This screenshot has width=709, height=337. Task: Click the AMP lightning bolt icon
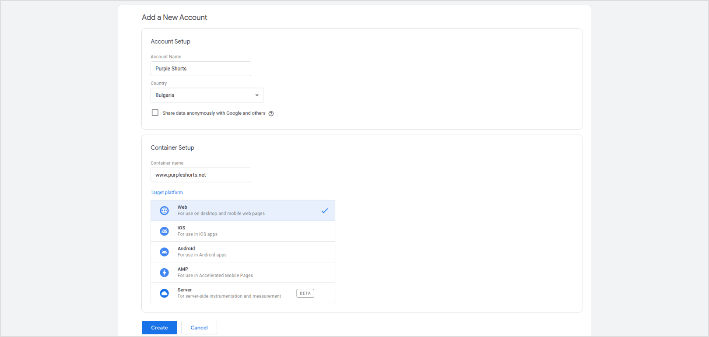click(x=164, y=273)
